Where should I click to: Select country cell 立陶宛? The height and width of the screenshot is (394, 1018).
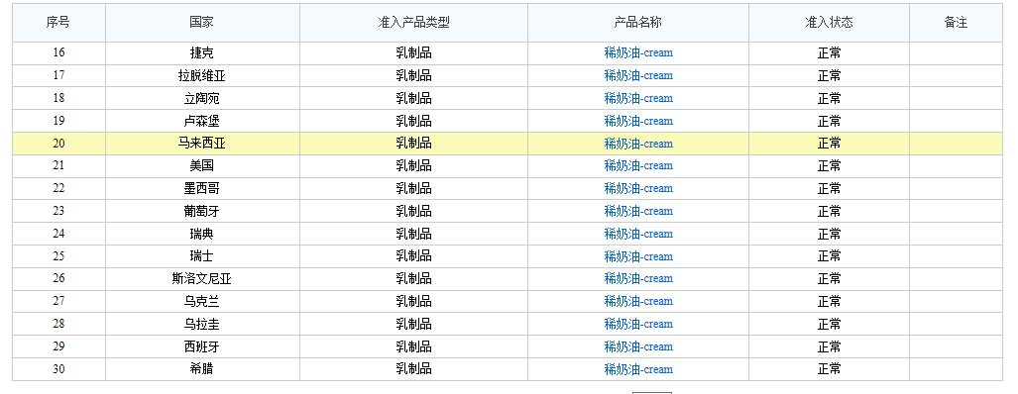(x=202, y=99)
